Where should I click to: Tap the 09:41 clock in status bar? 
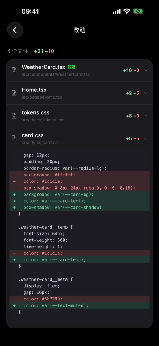pos(30,11)
